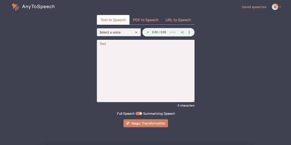Play the audio in the player
291x145 pixels.
tap(148, 32)
